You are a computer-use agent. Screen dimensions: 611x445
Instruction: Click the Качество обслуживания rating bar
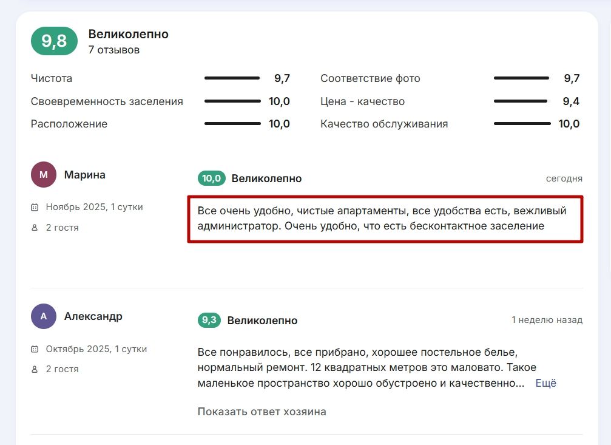click(x=521, y=124)
